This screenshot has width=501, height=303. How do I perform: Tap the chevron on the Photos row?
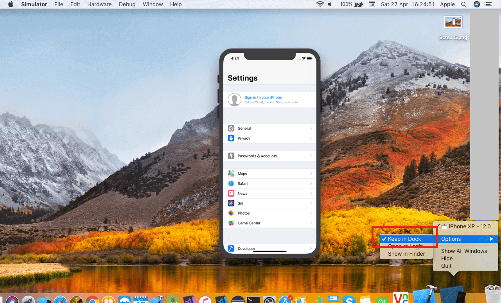pyautogui.click(x=311, y=213)
